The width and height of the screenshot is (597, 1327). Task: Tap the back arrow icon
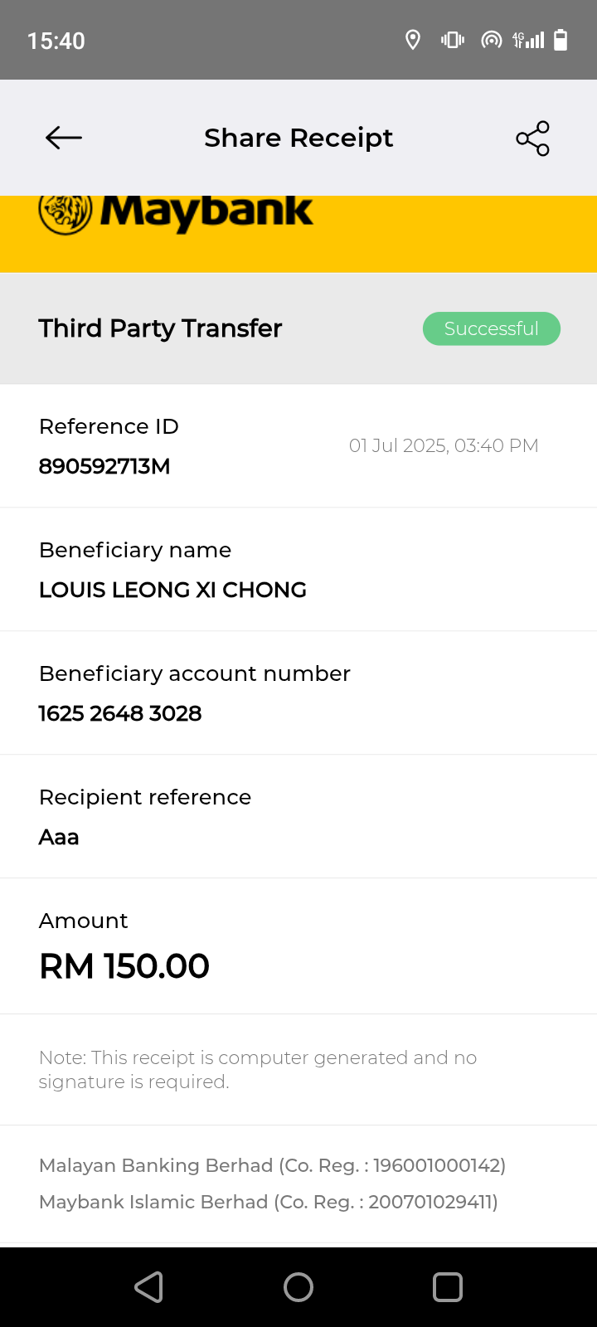coord(64,138)
